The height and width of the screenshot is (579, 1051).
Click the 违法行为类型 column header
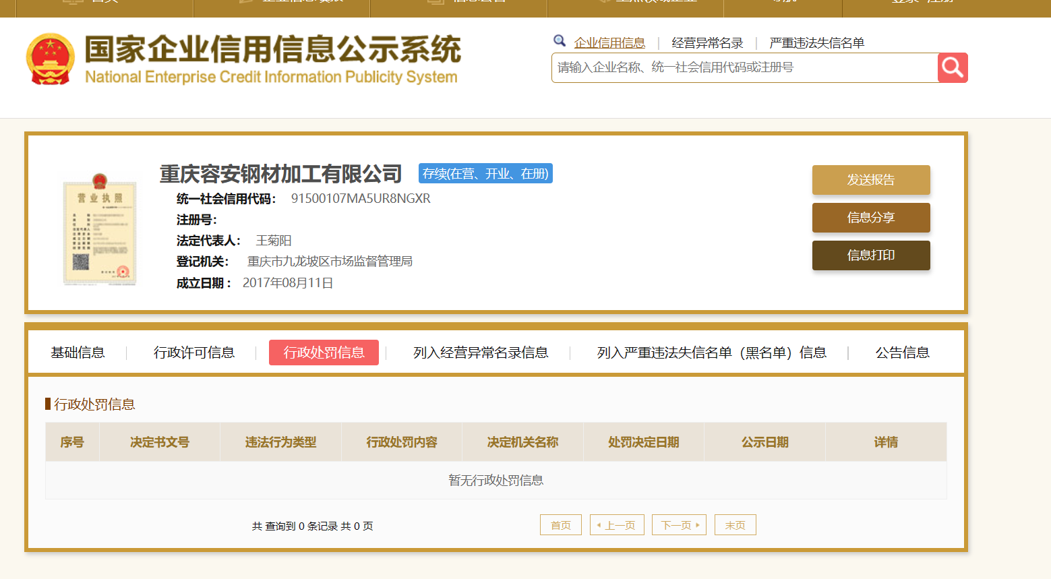280,442
